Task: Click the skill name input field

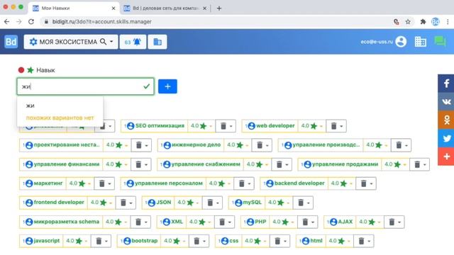Action: tap(85, 86)
